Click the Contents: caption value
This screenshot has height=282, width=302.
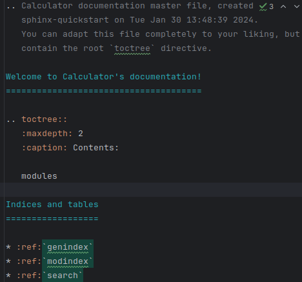pos(96,148)
